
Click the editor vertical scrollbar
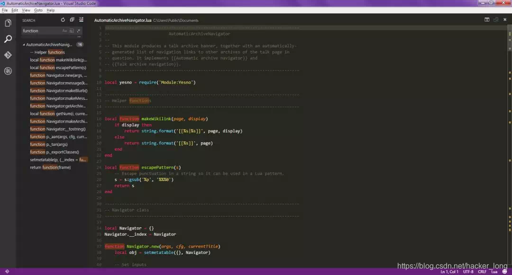(509, 147)
